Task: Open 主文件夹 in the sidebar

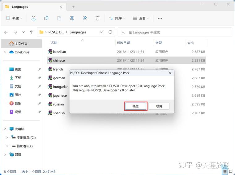Action: tap(21, 44)
